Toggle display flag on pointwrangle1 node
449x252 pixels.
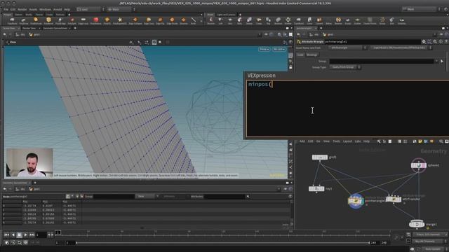tap(362, 201)
